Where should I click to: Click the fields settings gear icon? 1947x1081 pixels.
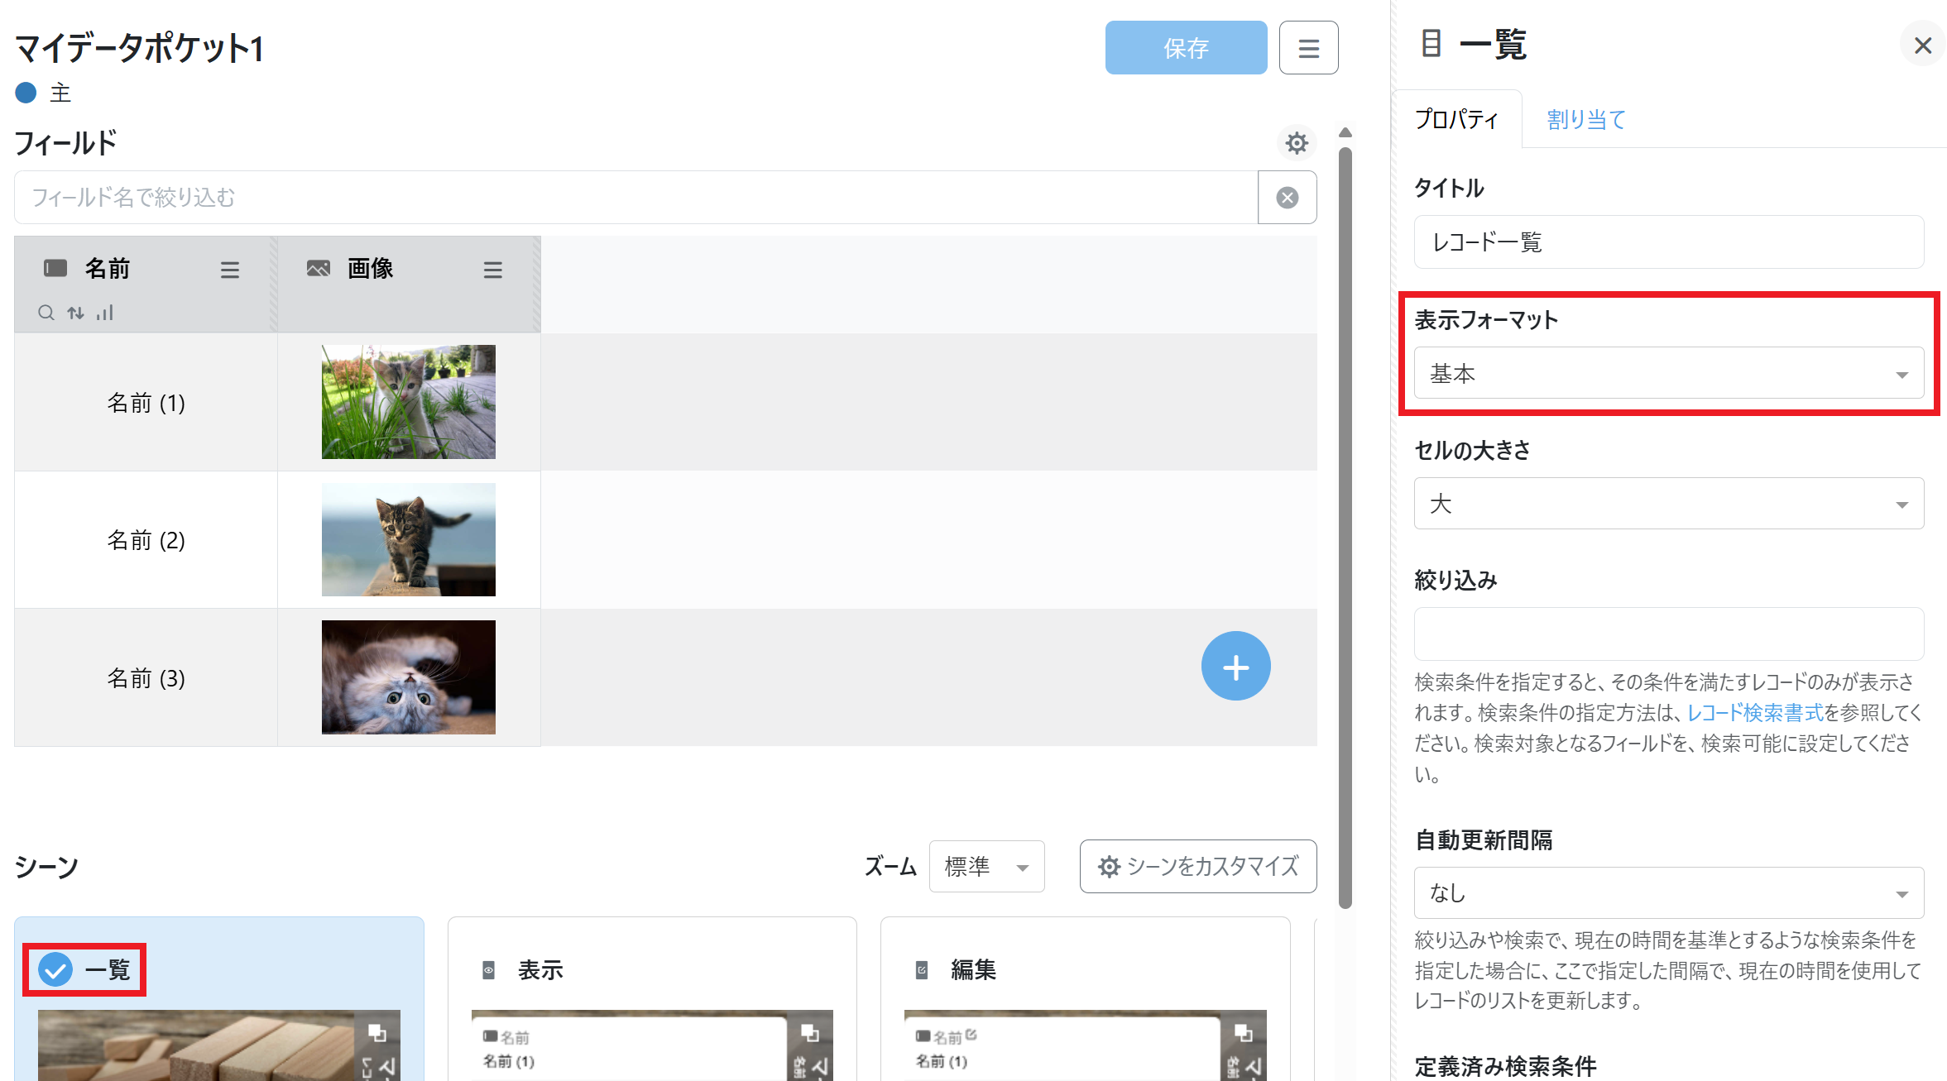click(1296, 143)
